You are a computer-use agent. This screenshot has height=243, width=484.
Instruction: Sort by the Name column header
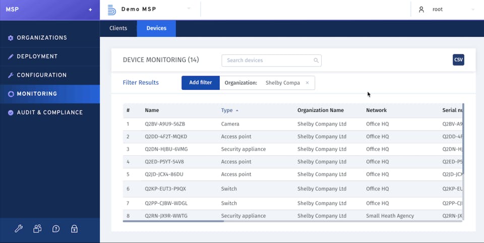152,110
